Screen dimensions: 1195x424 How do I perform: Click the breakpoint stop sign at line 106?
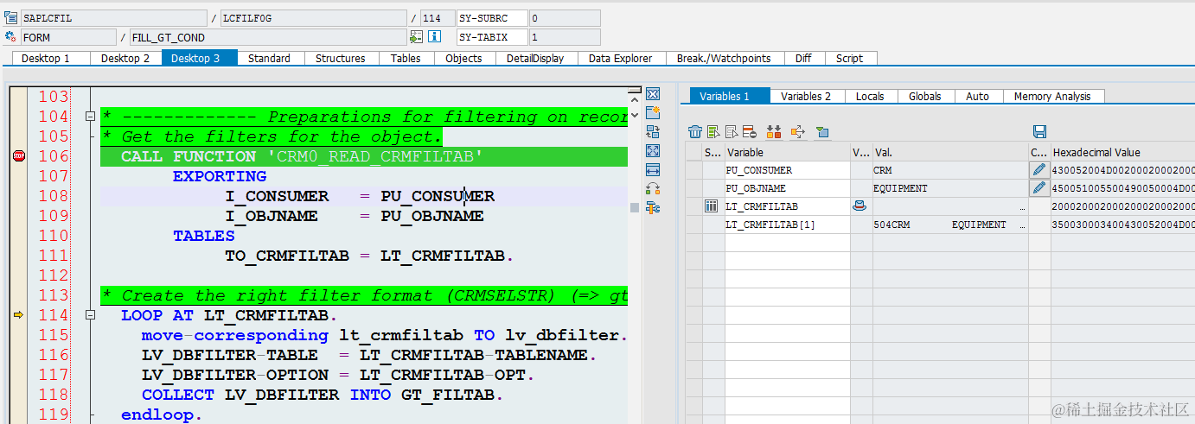point(19,156)
